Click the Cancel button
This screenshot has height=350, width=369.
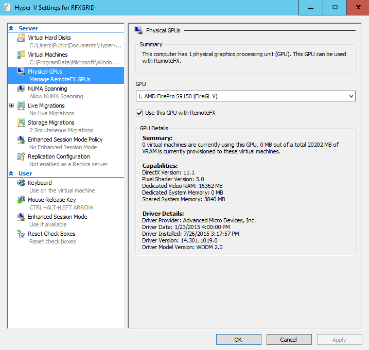[289, 340]
